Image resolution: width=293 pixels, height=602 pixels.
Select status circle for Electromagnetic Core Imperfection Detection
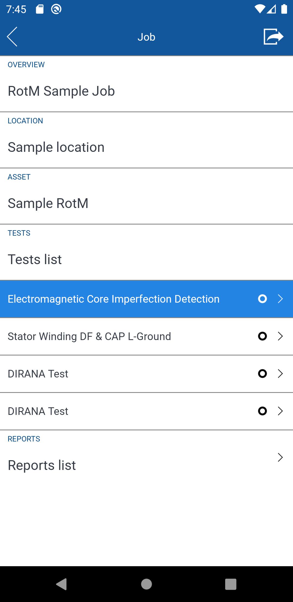[x=262, y=299]
